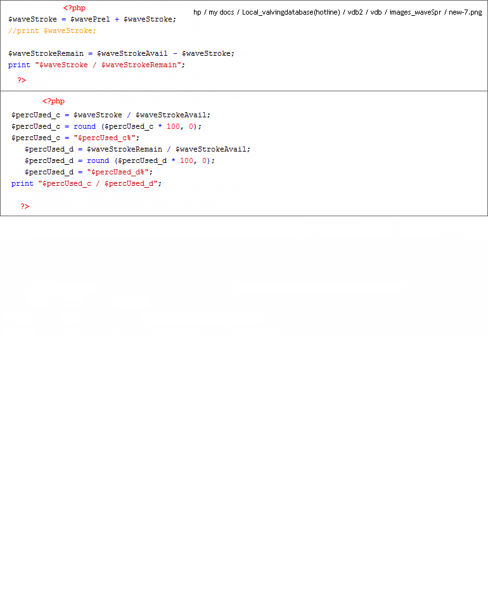
Task: Click the "$percUsed_c%" string assignment line
Action: [x=75, y=138]
